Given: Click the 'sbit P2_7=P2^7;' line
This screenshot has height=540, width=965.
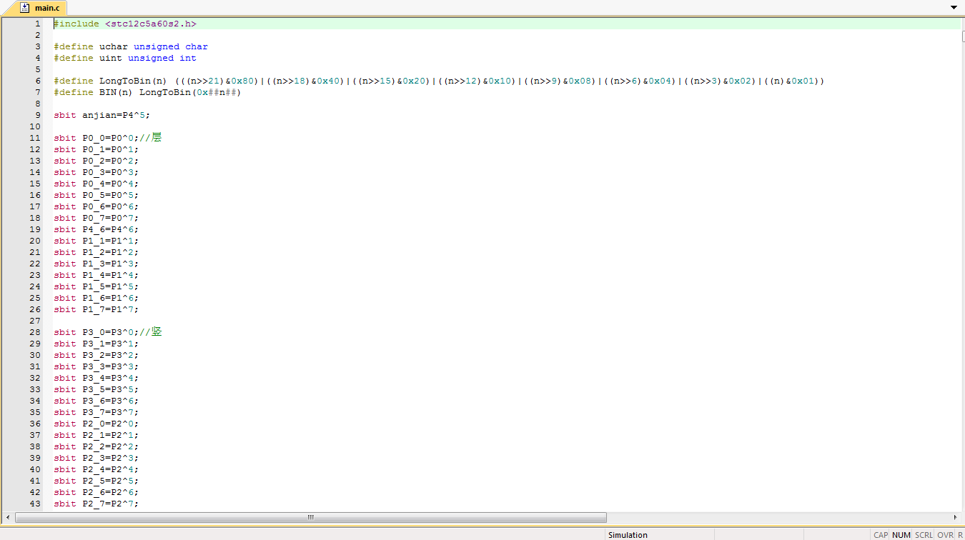Looking at the screenshot, I should point(96,504).
